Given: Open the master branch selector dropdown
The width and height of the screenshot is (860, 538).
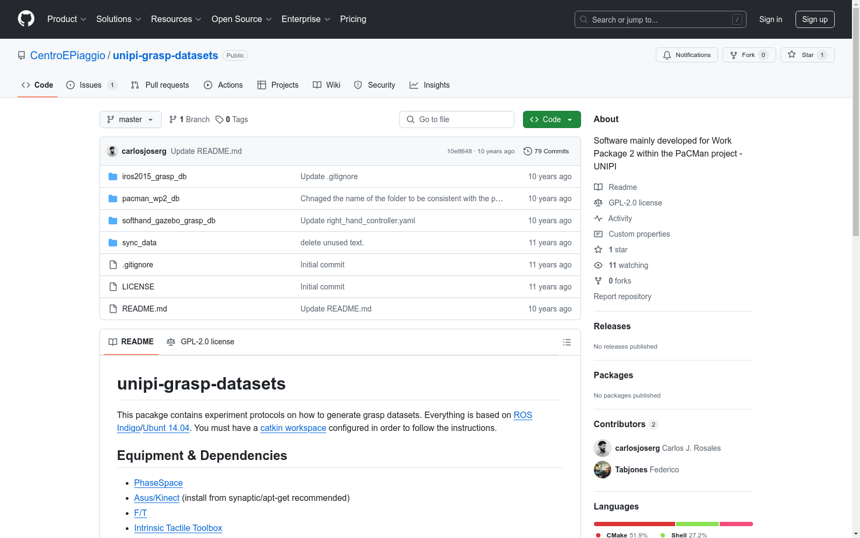Looking at the screenshot, I should point(131,119).
